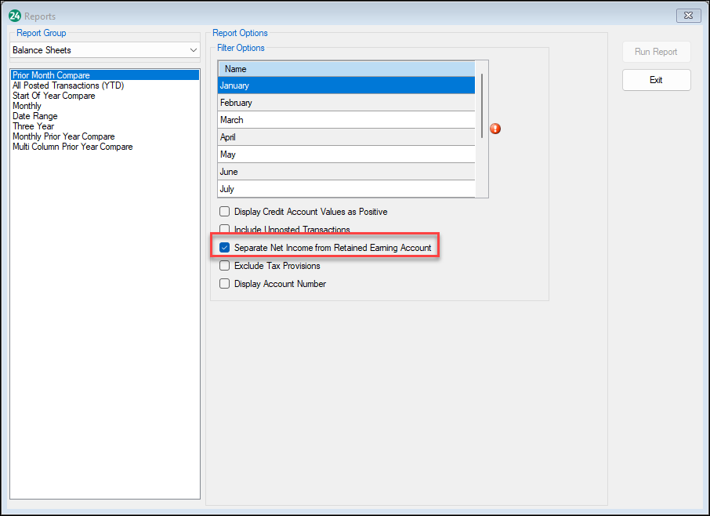Click the red warning icon beside the month list
This screenshot has width=710, height=516.
[494, 128]
